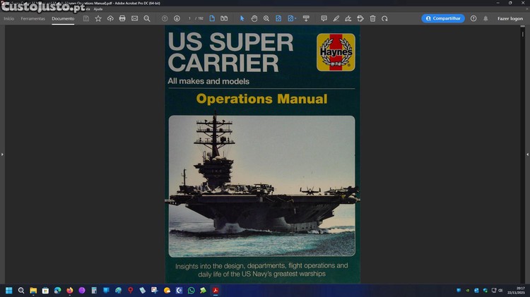This screenshot has height=297, width=530.
Task: Delete using the trash can icon
Action: click(372, 18)
